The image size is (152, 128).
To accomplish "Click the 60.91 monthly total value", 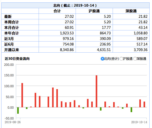I will (x=69, y=28).
